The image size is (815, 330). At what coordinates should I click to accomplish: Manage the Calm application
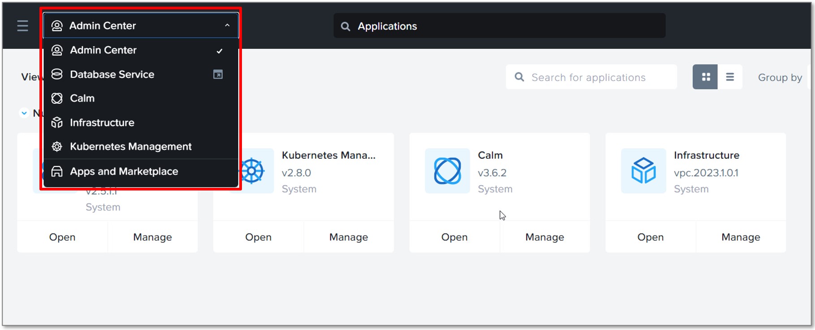click(545, 237)
